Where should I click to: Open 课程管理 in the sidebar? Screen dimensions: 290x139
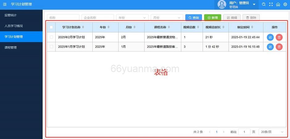pyautogui.click(x=21, y=47)
